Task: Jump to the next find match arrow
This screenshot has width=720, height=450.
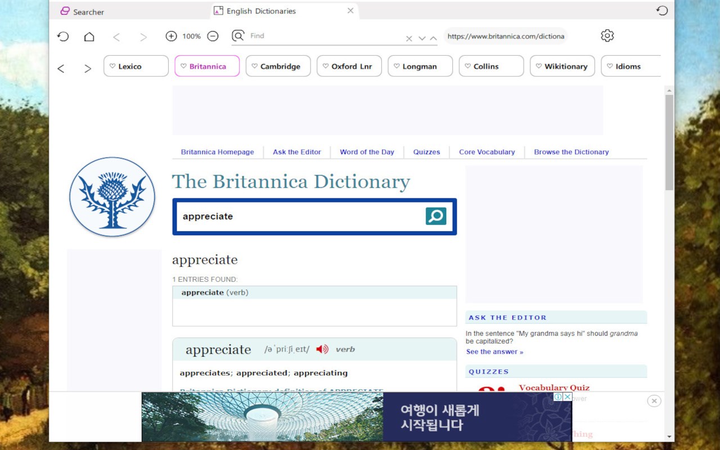Action: click(x=422, y=38)
